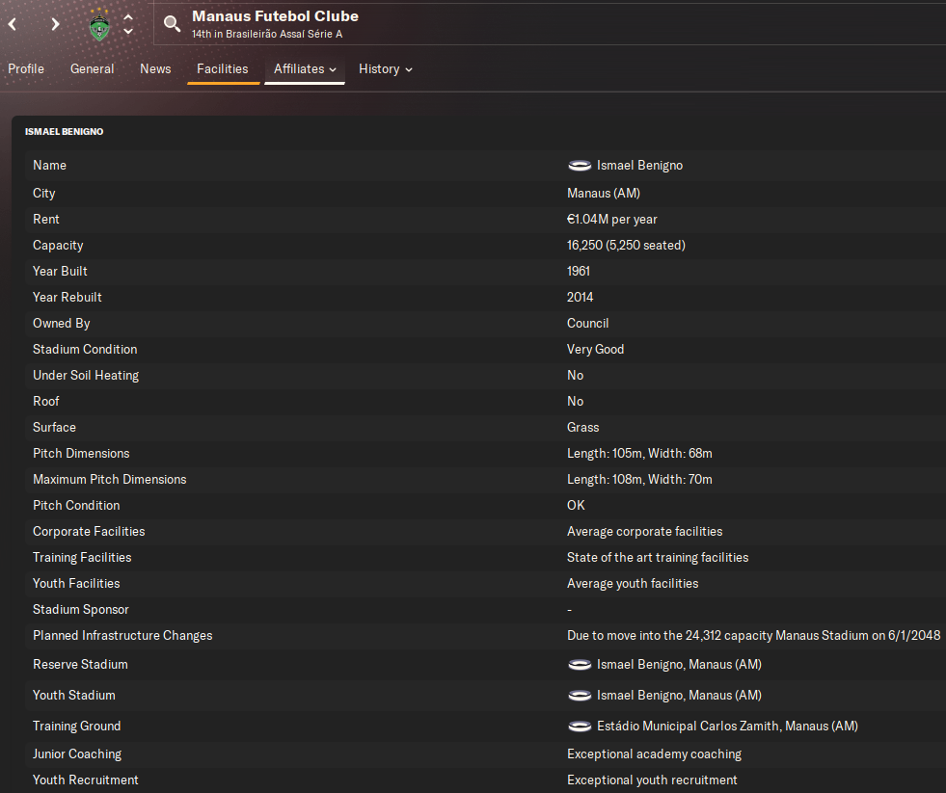Click the down chevron beside club crest
Image resolution: width=946 pixels, height=793 pixels.
[128, 32]
